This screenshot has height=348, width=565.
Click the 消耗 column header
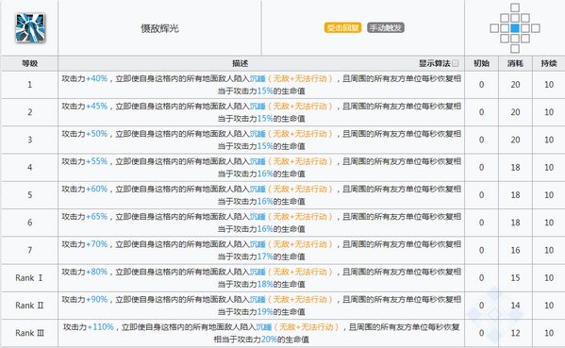pos(515,63)
